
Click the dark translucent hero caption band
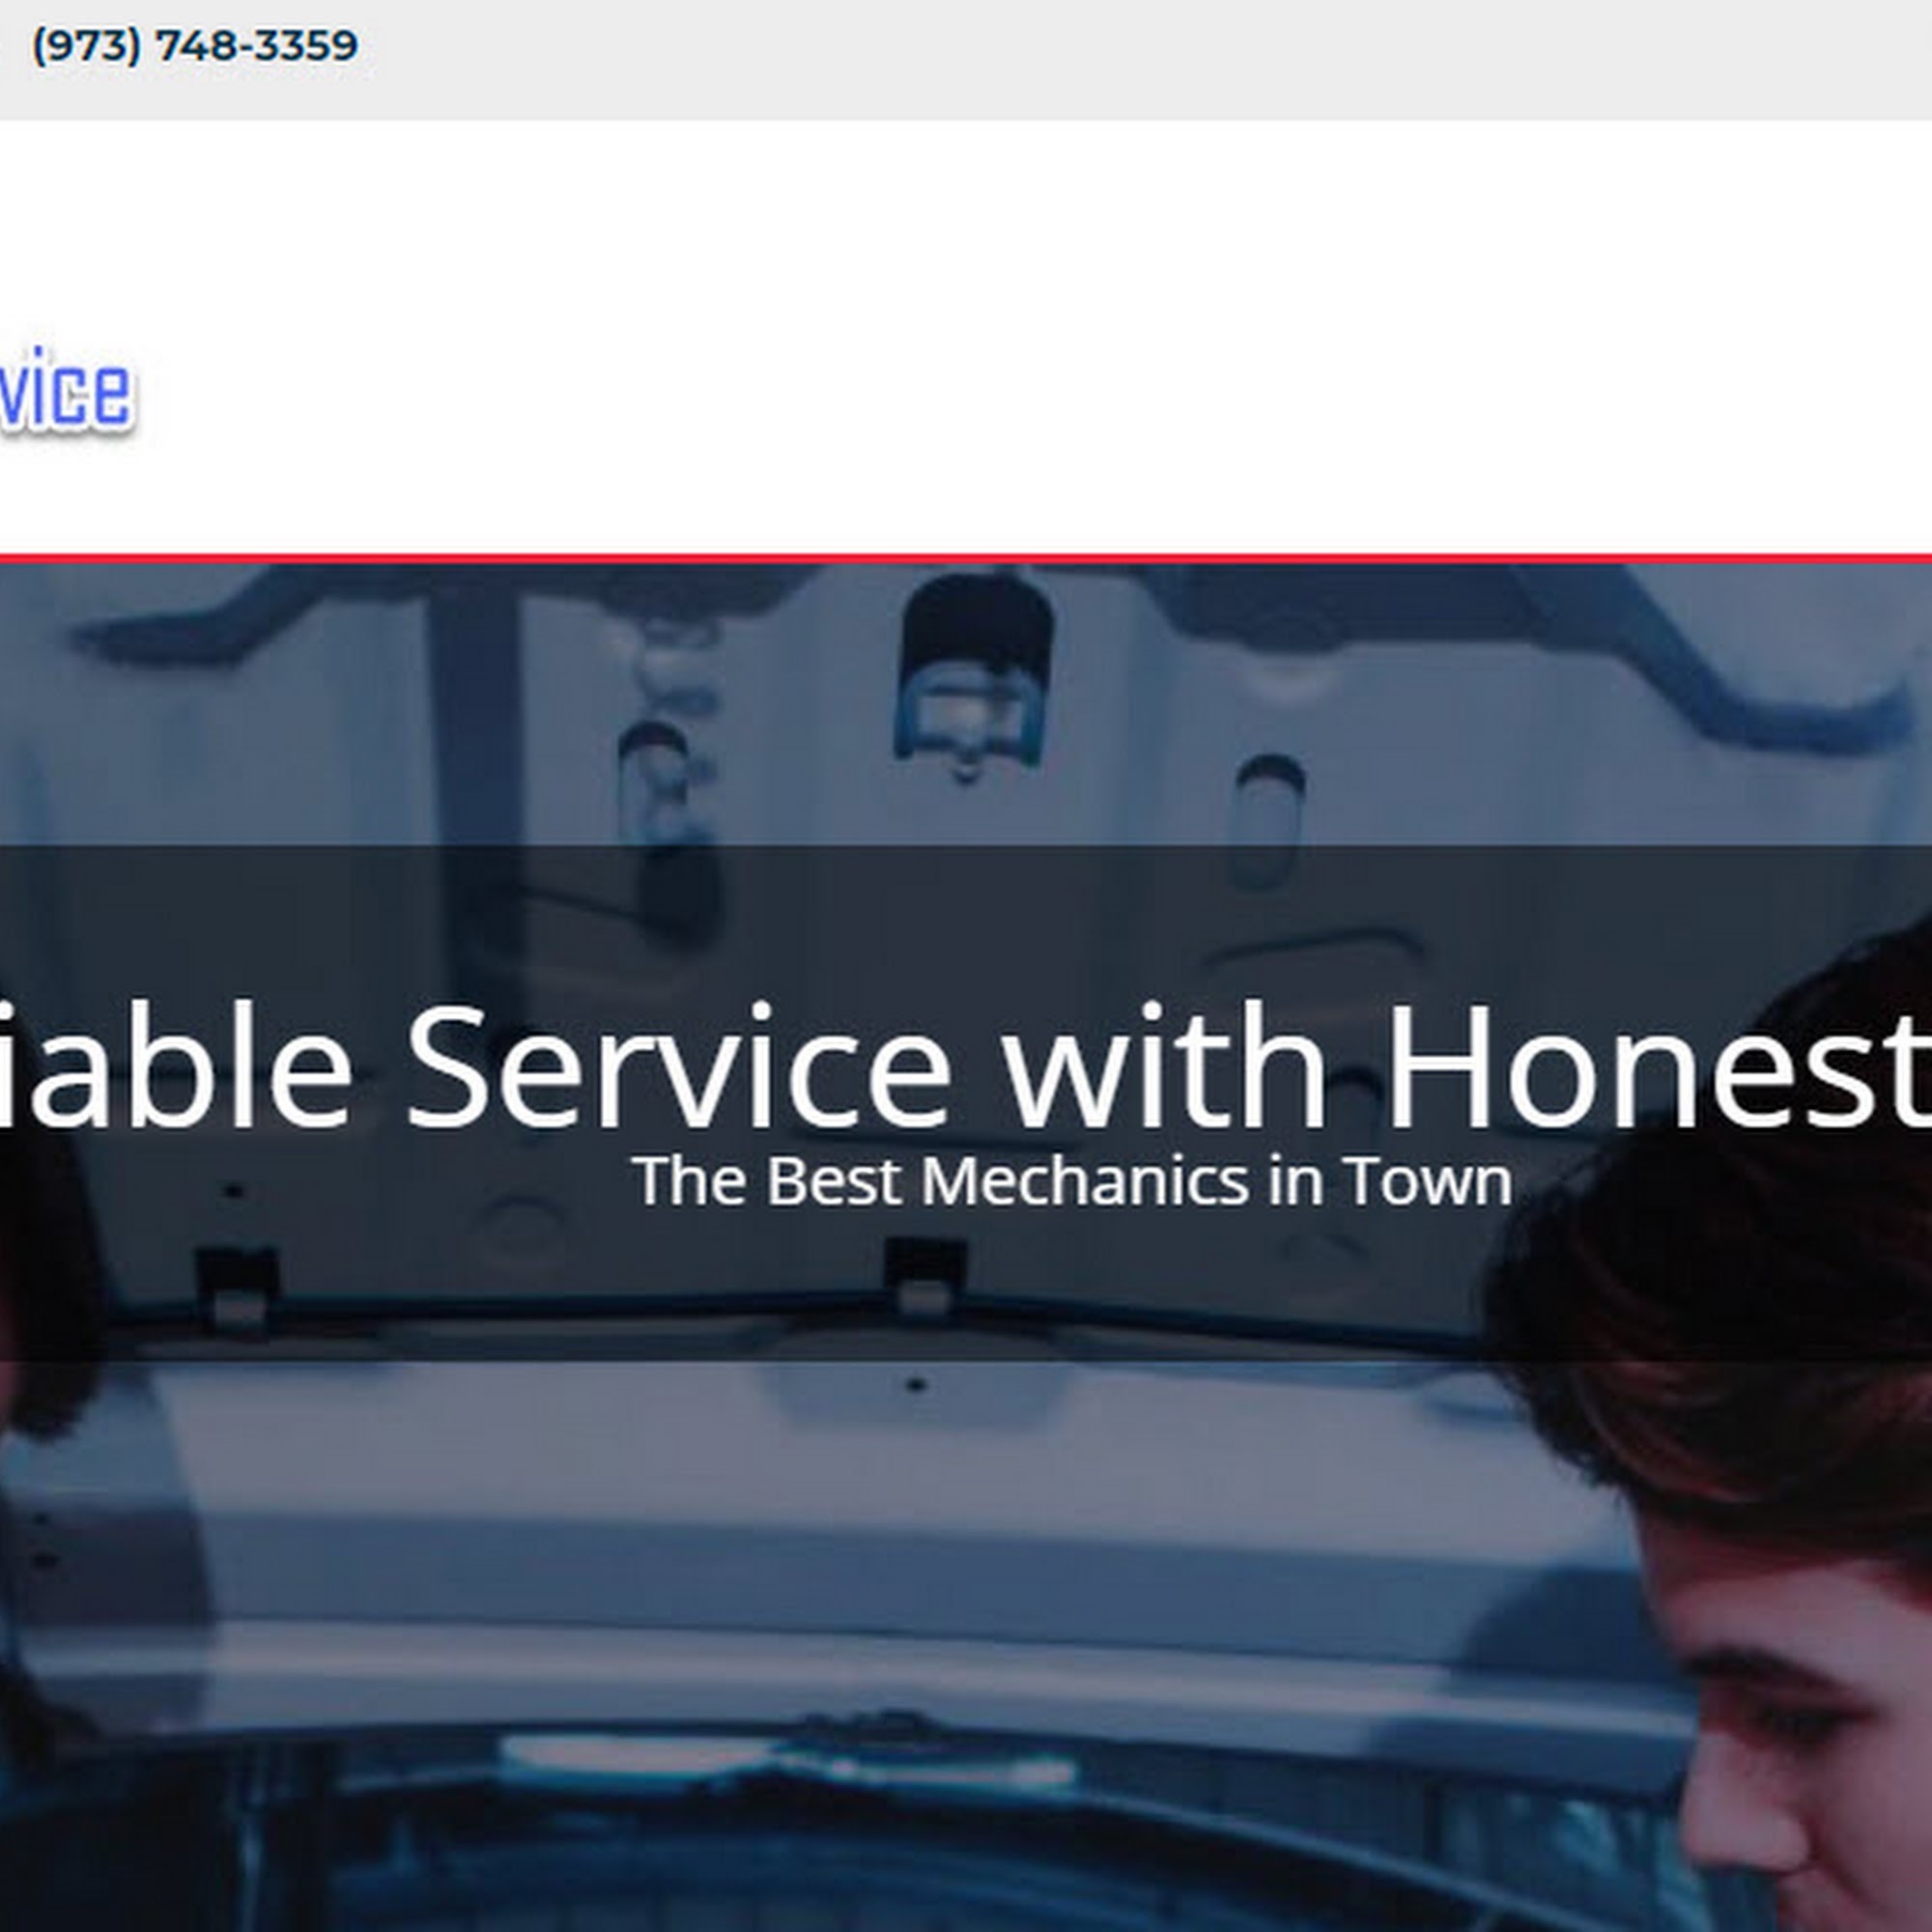click(x=966, y=1103)
